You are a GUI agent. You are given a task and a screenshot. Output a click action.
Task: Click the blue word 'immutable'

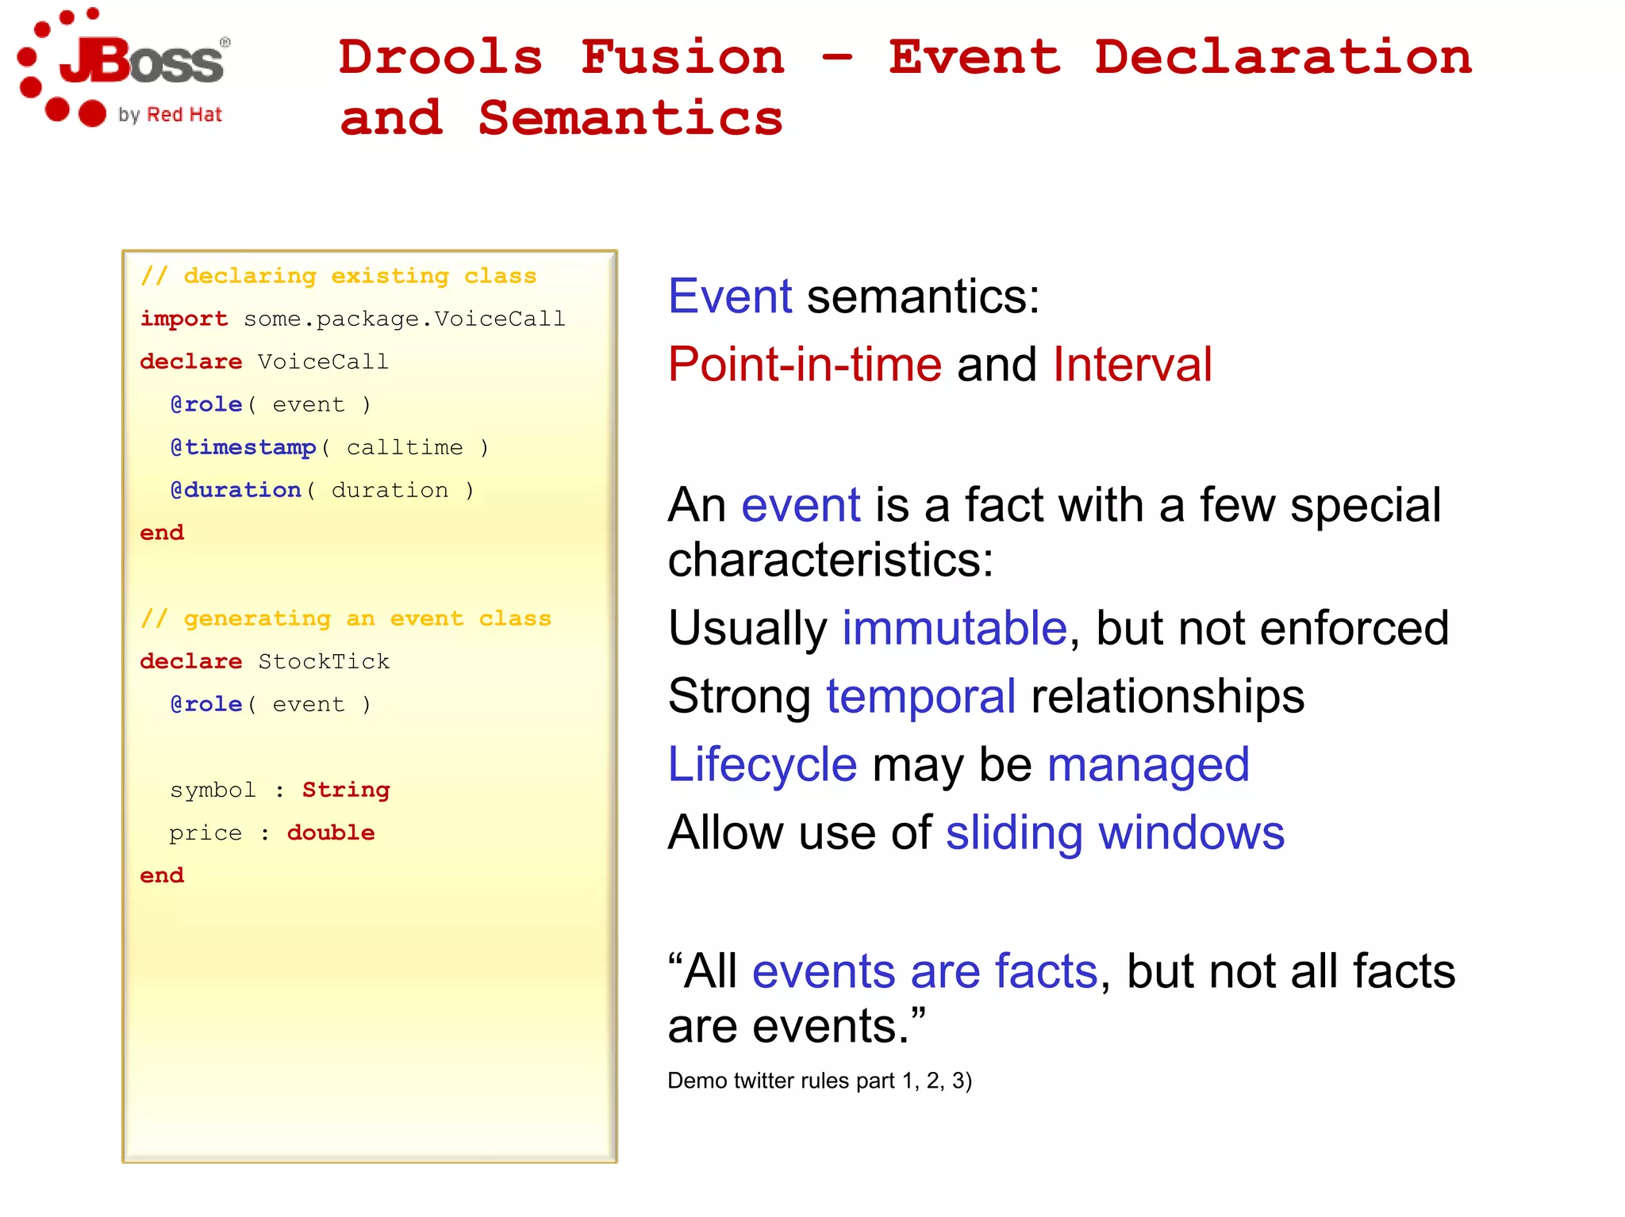pos(955,628)
